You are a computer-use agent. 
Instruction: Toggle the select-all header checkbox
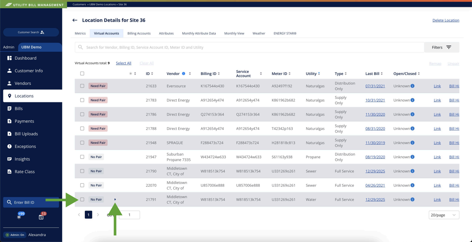pyautogui.click(x=82, y=74)
